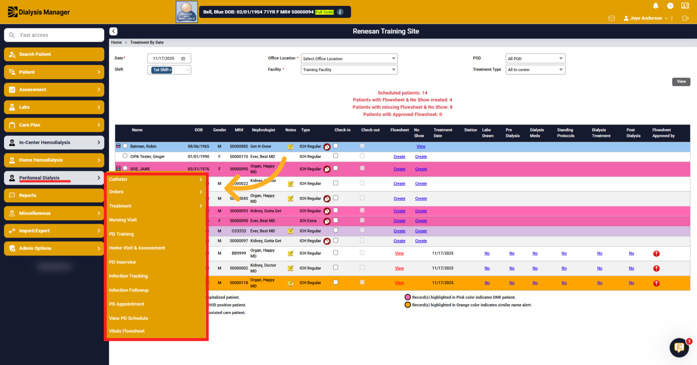
Task: Click the red alert icon for 50000118 row
Action: click(656, 283)
